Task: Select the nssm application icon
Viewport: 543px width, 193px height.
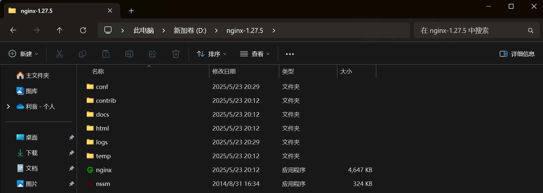Action: click(x=90, y=184)
